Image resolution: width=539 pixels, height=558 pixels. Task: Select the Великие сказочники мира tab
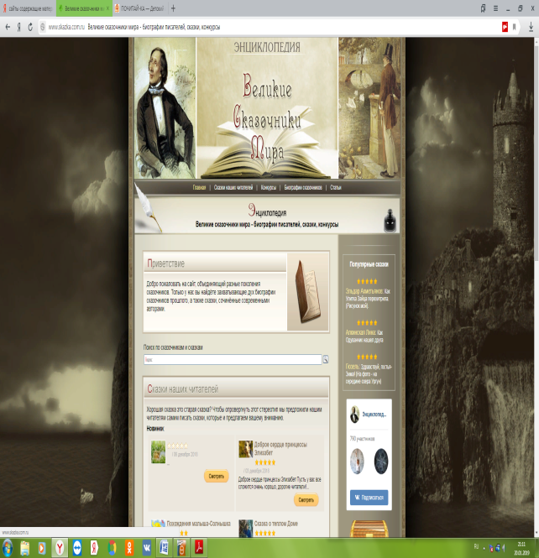pyautogui.click(x=84, y=8)
